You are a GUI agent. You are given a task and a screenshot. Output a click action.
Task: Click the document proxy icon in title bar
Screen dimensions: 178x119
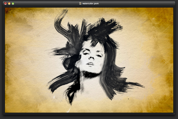(80, 4)
